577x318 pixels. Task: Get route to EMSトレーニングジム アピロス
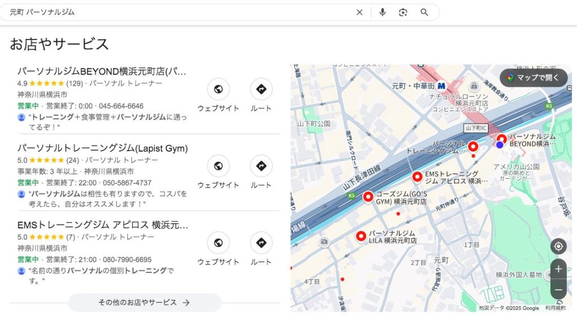[261, 242]
